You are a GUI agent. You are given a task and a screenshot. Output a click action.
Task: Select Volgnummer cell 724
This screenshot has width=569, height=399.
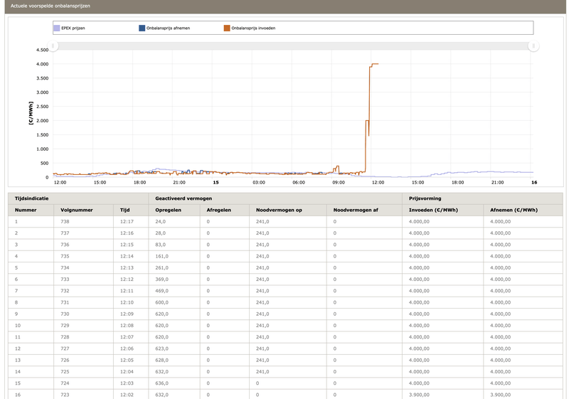tap(65, 383)
